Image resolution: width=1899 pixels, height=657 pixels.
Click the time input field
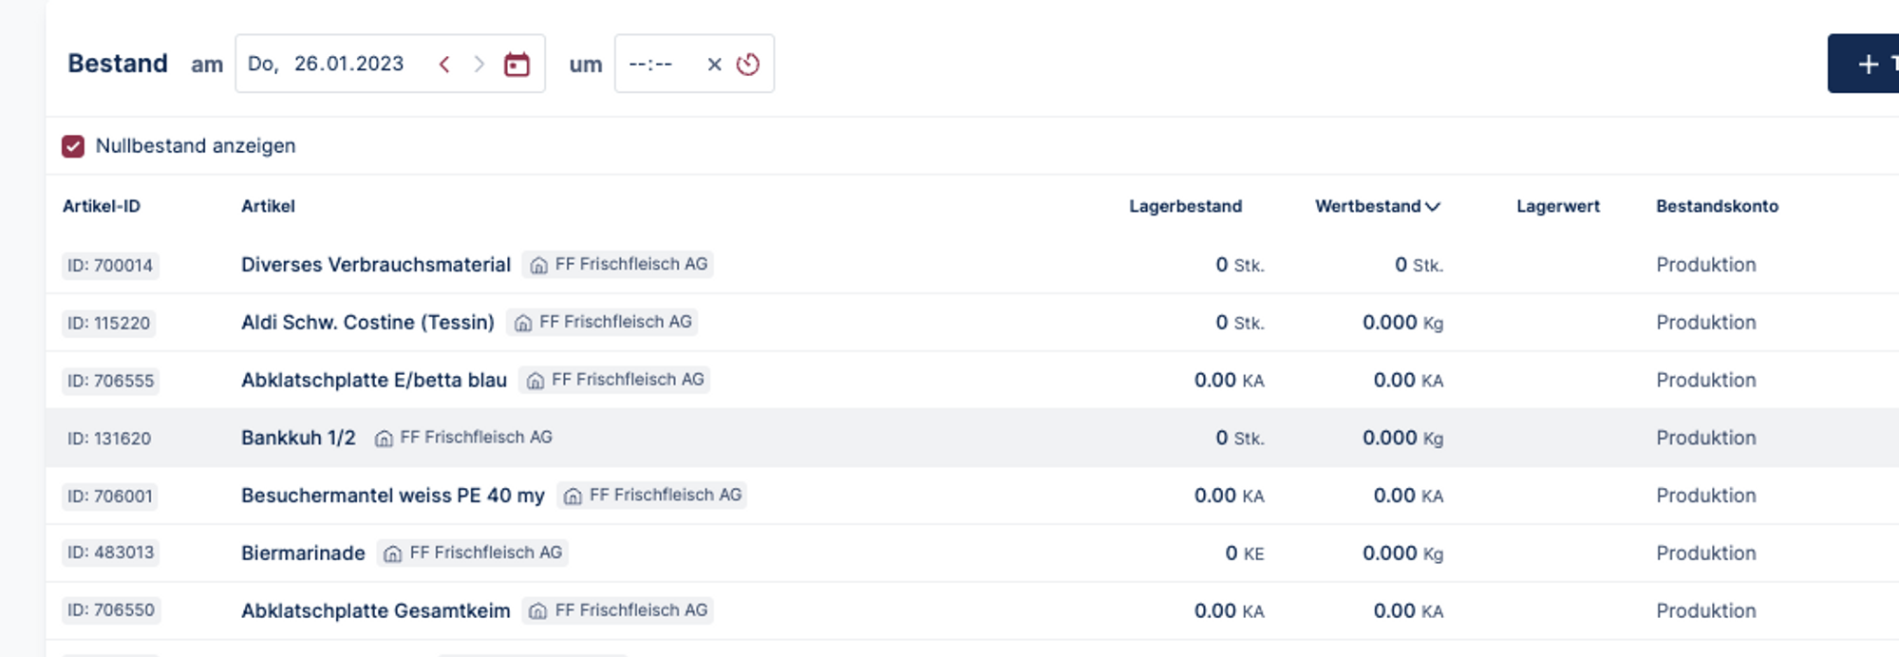[651, 65]
